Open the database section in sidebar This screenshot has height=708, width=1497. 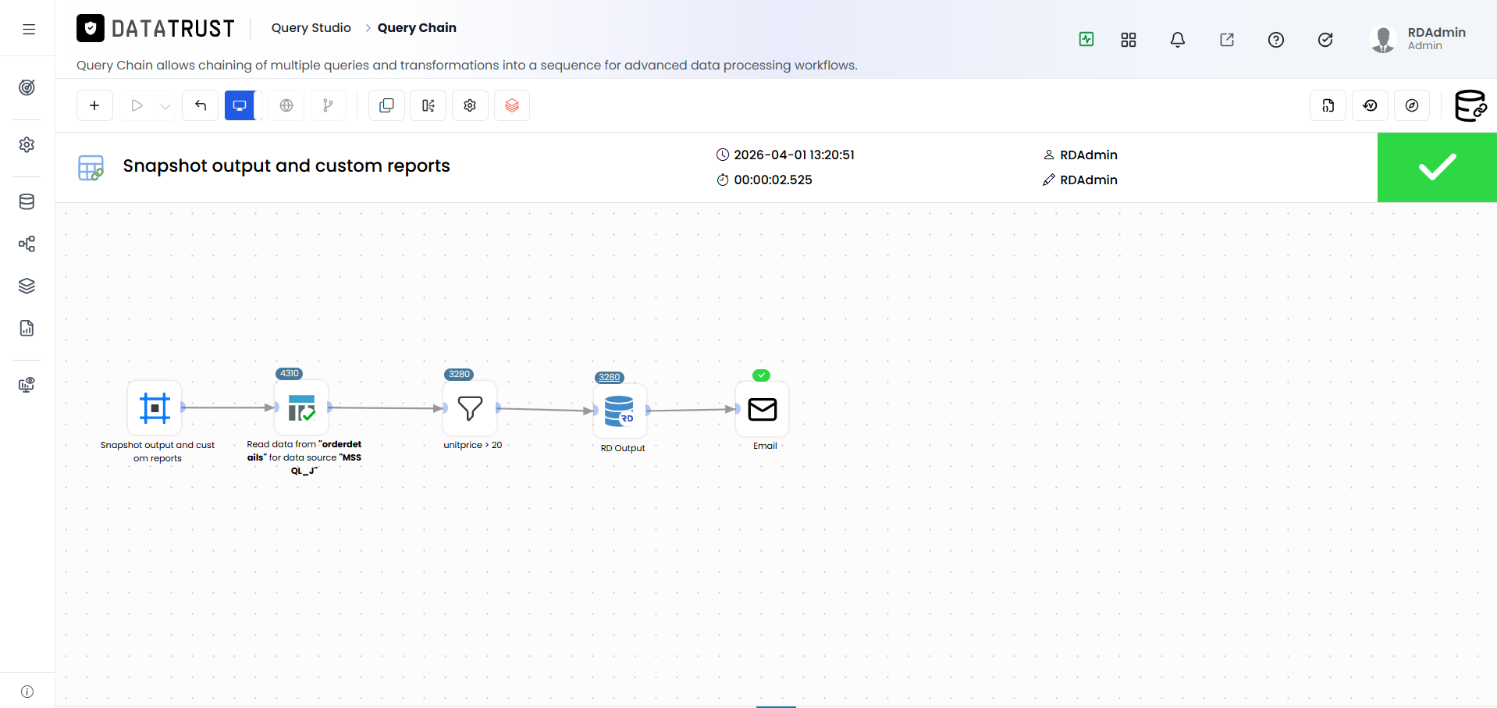point(27,202)
